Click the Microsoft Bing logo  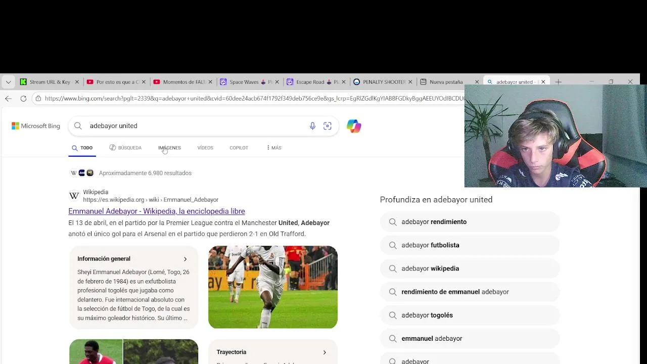point(36,126)
